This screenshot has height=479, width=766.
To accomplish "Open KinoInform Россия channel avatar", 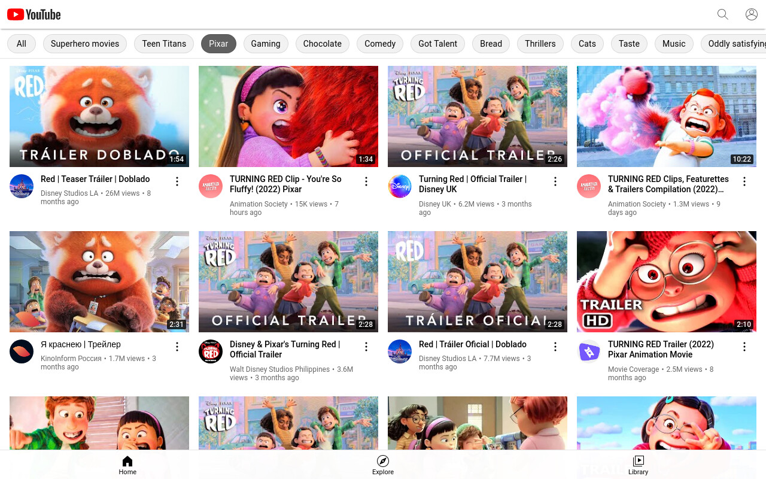I will 22,351.
